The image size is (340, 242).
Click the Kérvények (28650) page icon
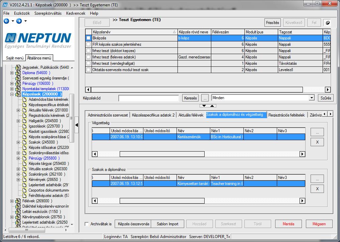click(x=24, y=180)
